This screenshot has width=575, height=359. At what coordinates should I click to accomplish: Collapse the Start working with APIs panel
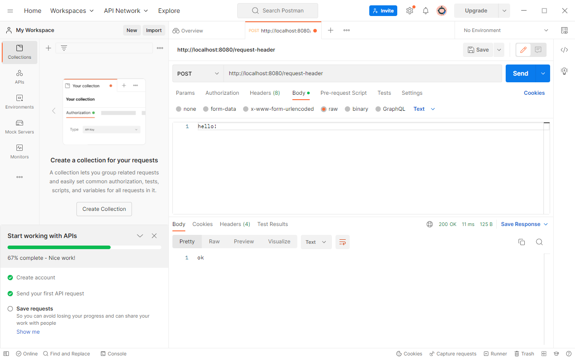[140, 236]
